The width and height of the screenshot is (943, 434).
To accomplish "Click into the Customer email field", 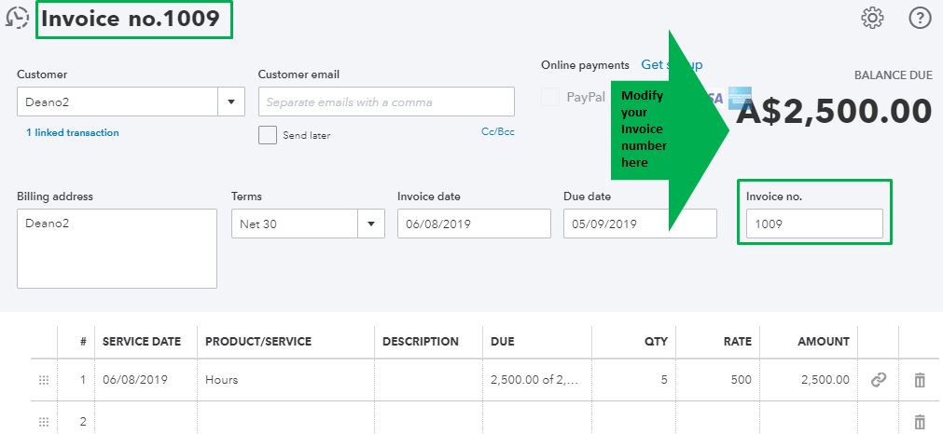I will coord(385,102).
